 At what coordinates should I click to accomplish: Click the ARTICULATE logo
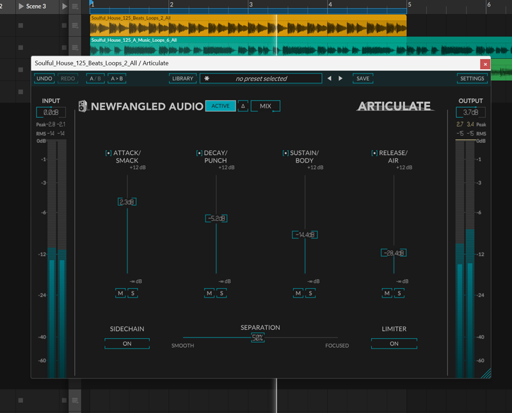pos(395,106)
